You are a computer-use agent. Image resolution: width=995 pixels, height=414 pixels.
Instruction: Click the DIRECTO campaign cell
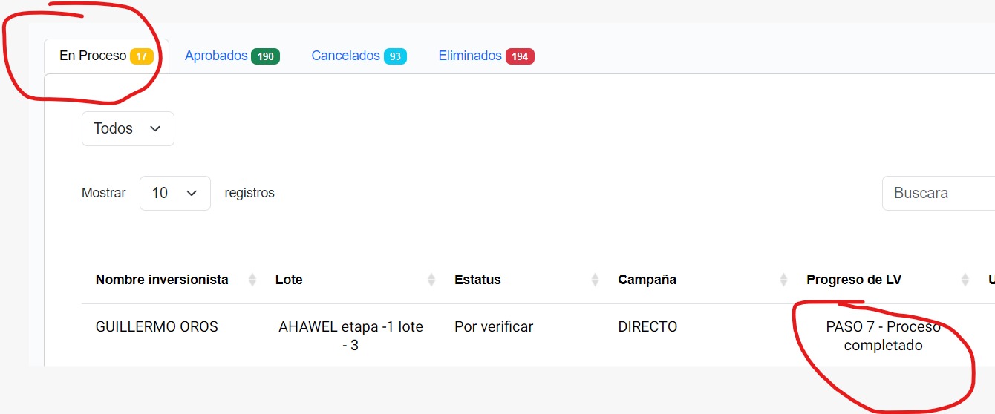point(647,326)
